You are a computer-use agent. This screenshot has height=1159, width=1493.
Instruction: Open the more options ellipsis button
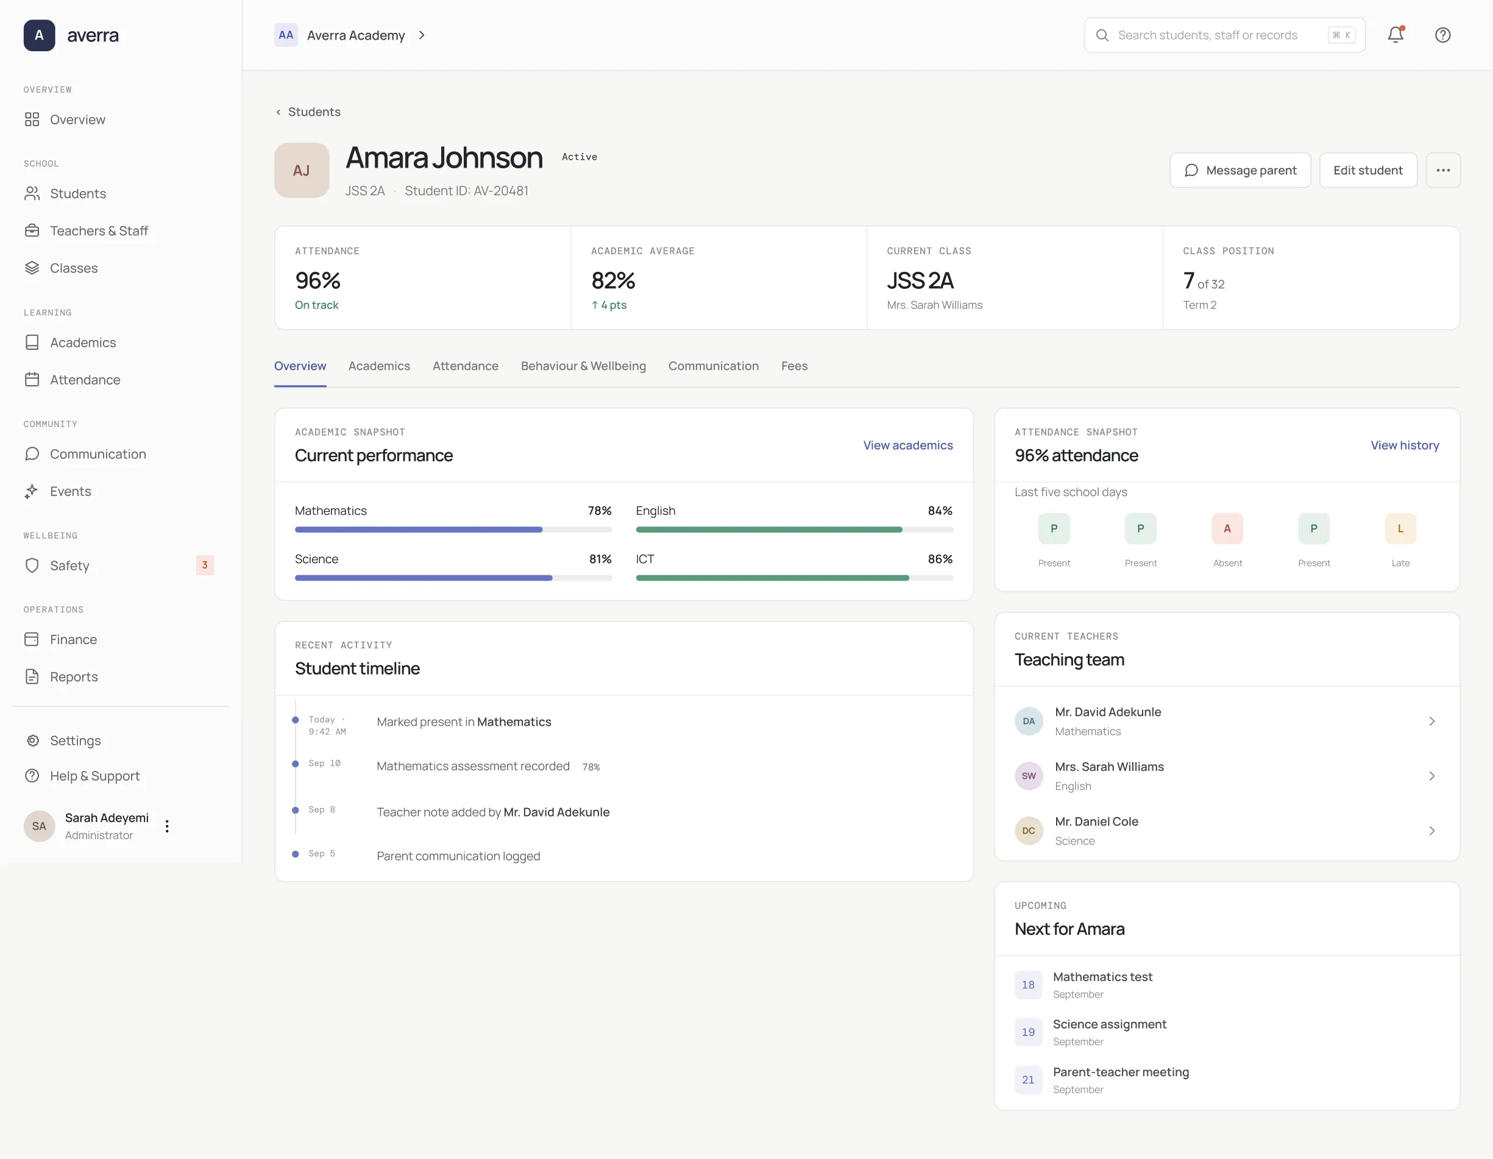click(1443, 170)
